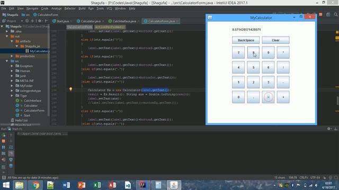Click the editor vertical scrollbar thumb
The width and height of the screenshot is (339, 190).
click(x=337, y=101)
